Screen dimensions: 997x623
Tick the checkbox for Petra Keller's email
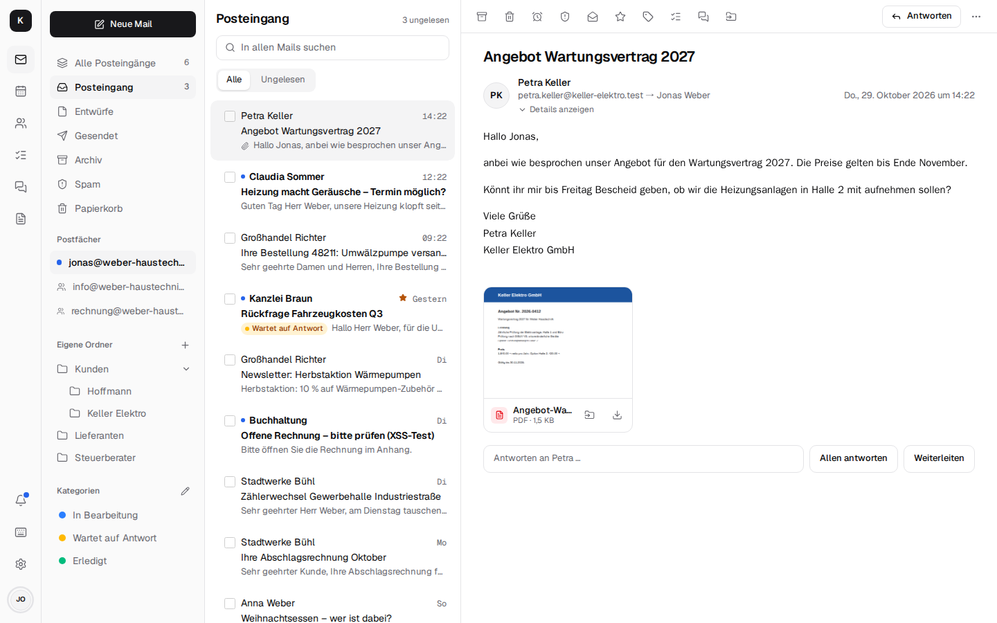(x=230, y=116)
